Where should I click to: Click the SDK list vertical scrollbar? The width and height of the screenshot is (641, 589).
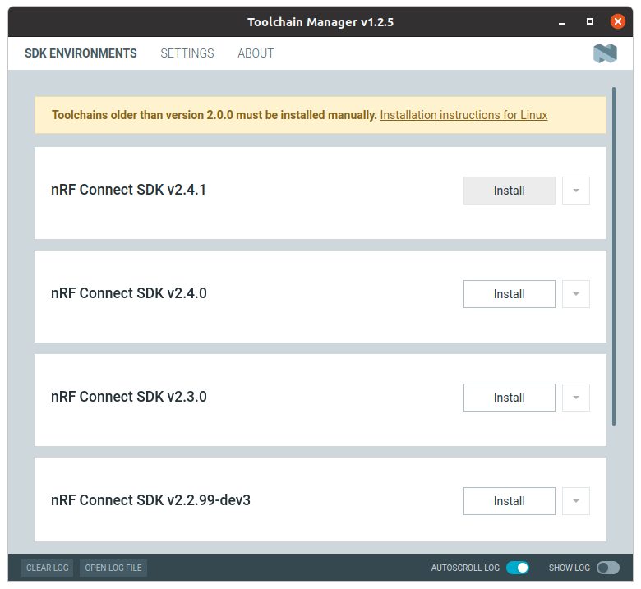pyautogui.click(x=614, y=256)
